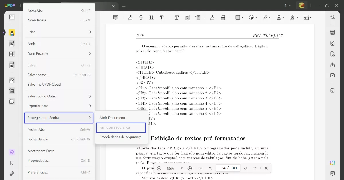Image resolution: width=344 pixels, height=180 pixels.
Task: Open the stamp tool dropdown
Action: click(283, 17)
